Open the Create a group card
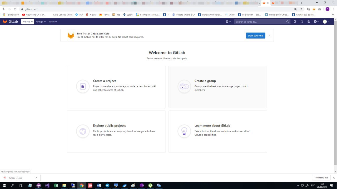This screenshot has height=189, width=337. pos(218,87)
